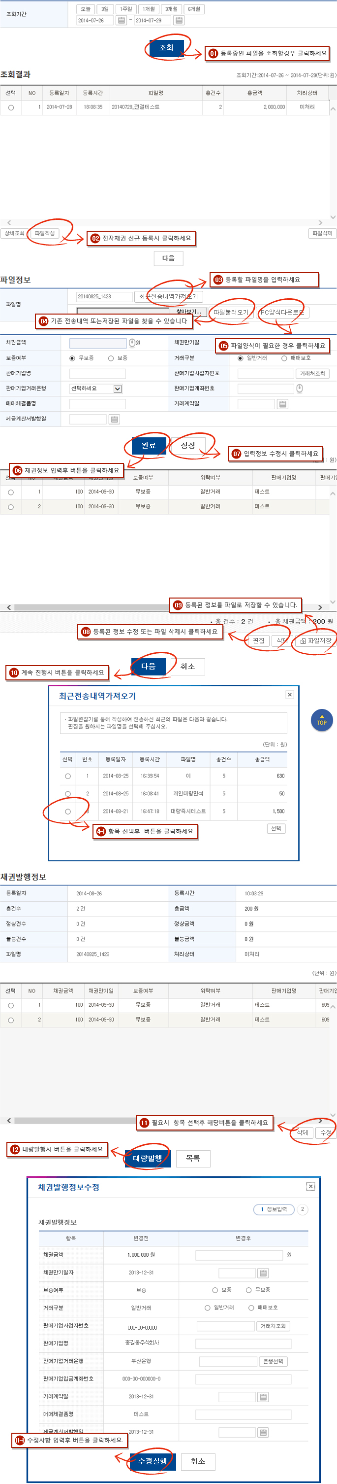
Task: Open the start date calendar icon for 2014-07-26
Action: [122, 21]
